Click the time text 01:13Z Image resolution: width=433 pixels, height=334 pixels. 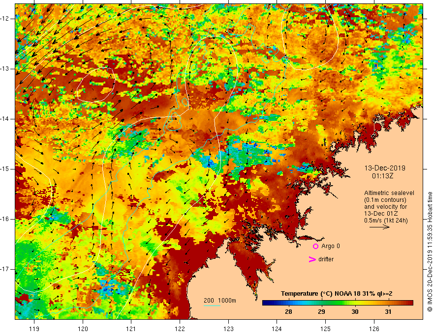coord(382,176)
